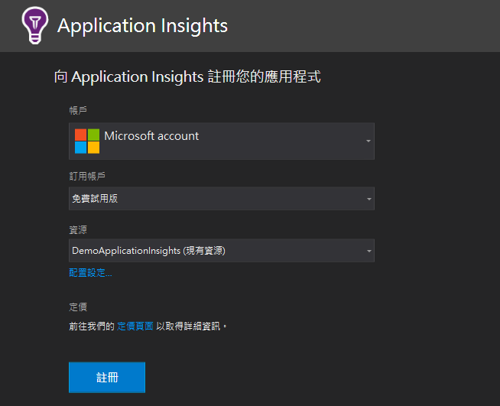Expand the 免費試用版 subscription dropdown arrow
Screen dimensions: 500x406
[369, 199]
